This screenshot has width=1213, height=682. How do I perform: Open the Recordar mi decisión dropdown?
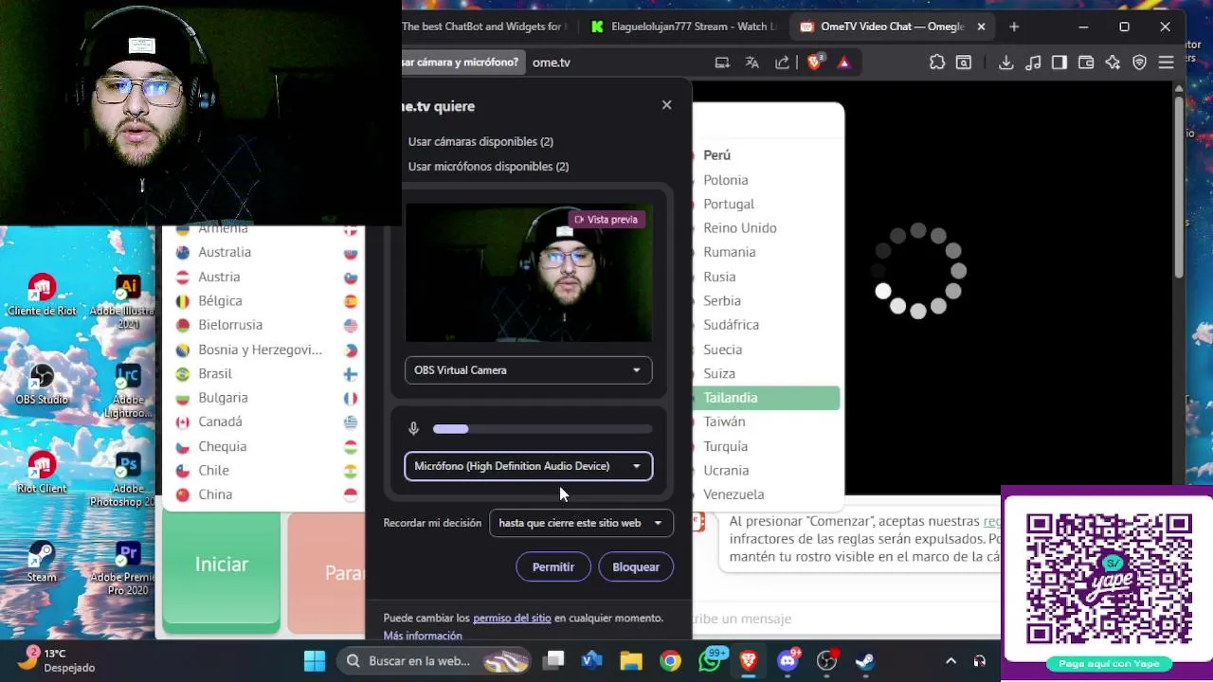[581, 523]
